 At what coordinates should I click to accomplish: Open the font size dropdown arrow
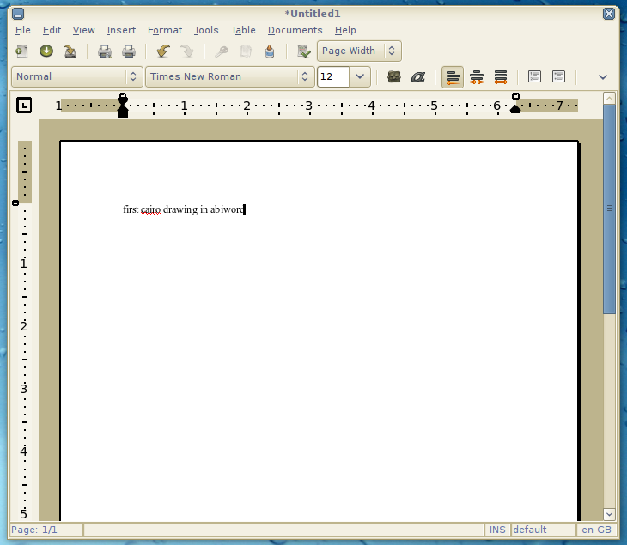coord(360,76)
